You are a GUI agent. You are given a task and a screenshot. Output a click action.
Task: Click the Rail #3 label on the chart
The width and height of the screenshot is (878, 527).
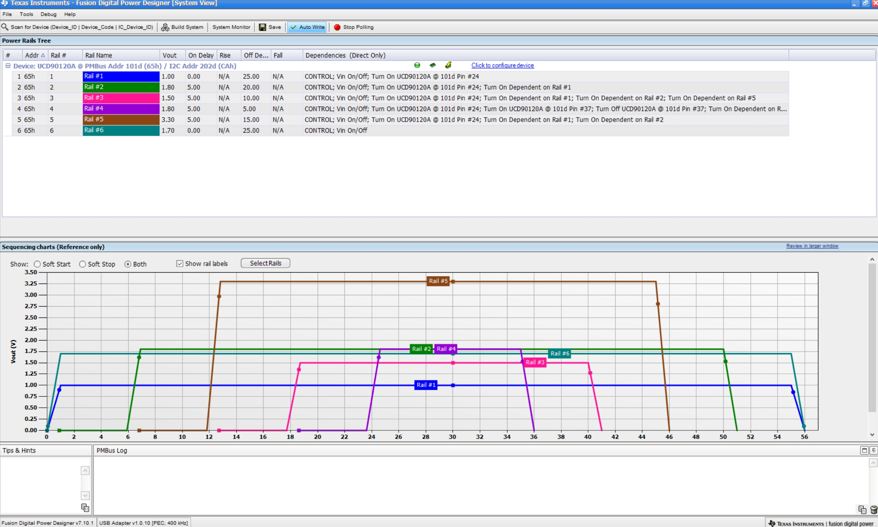tap(535, 362)
